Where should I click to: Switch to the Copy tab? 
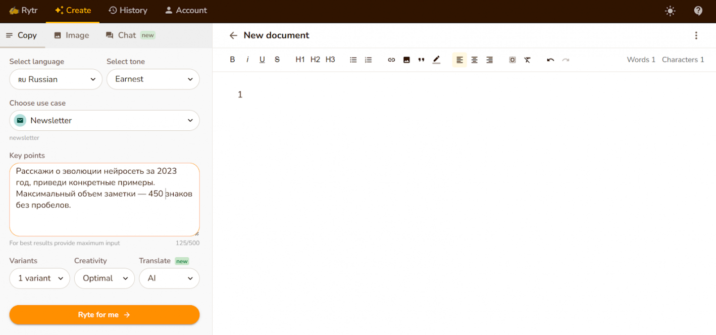point(21,35)
